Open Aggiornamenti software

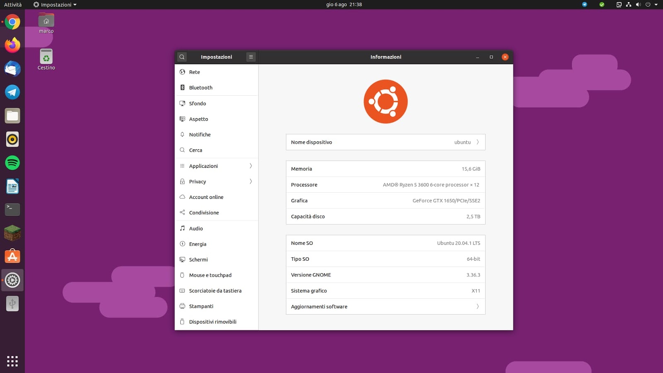[x=385, y=306]
